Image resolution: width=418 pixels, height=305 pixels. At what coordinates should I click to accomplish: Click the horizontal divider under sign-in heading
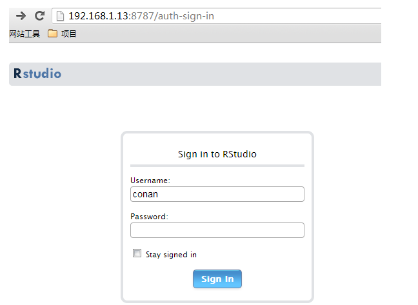[217, 166]
